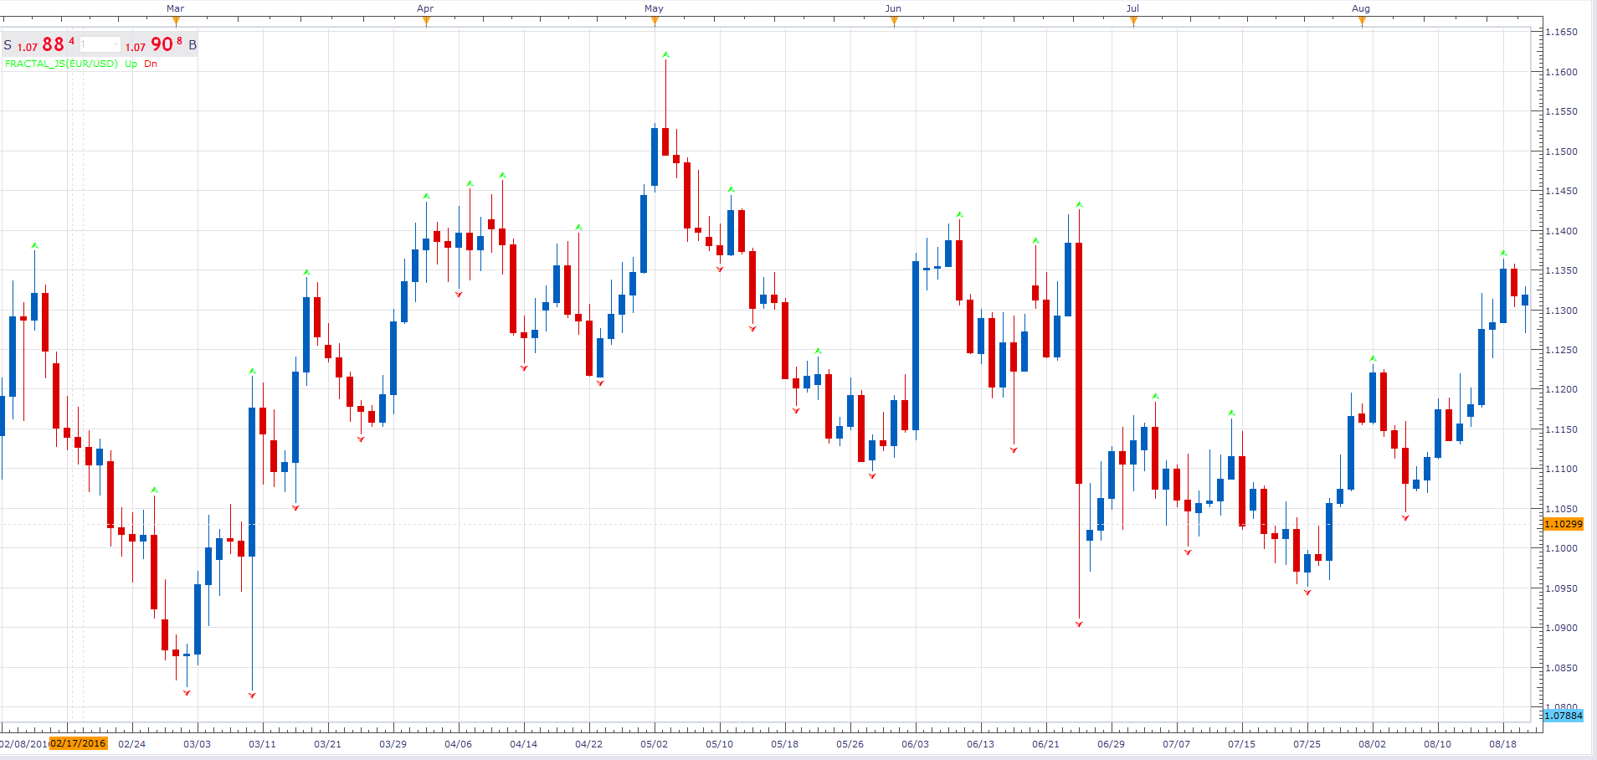Click the green Up legend label
Image resolution: width=1597 pixels, height=760 pixels.
click(x=131, y=64)
